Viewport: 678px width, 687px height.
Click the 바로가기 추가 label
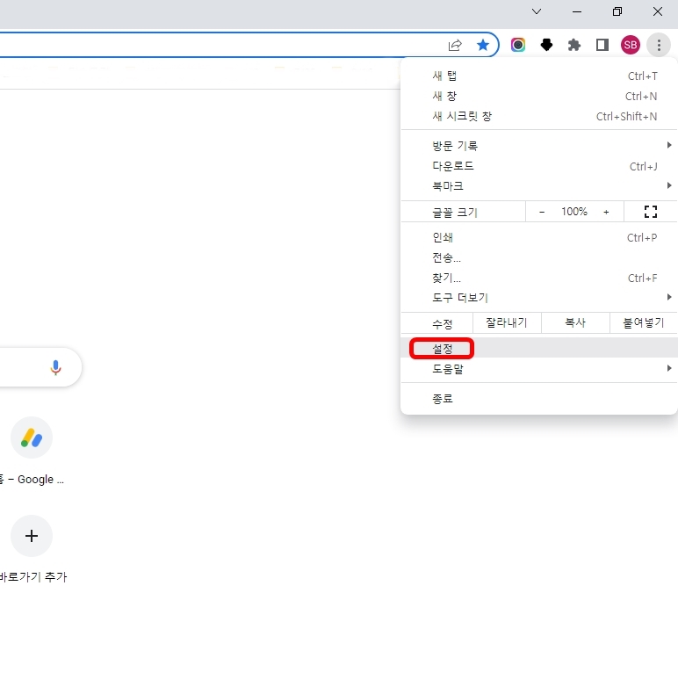tap(32, 577)
